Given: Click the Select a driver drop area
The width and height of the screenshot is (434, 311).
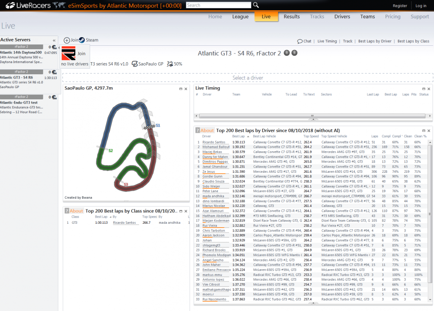Looking at the screenshot, I should (x=248, y=78).
